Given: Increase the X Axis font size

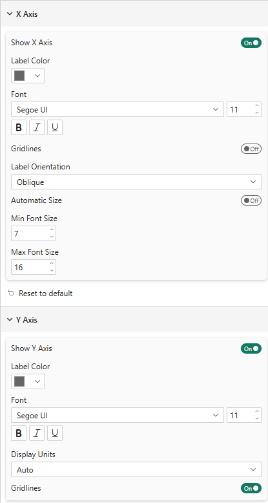Looking at the screenshot, I should tap(257, 106).
